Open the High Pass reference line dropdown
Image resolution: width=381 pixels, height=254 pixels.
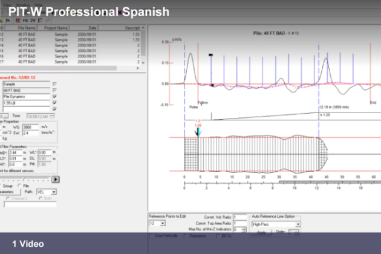pyautogui.click(x=276, y=224)
